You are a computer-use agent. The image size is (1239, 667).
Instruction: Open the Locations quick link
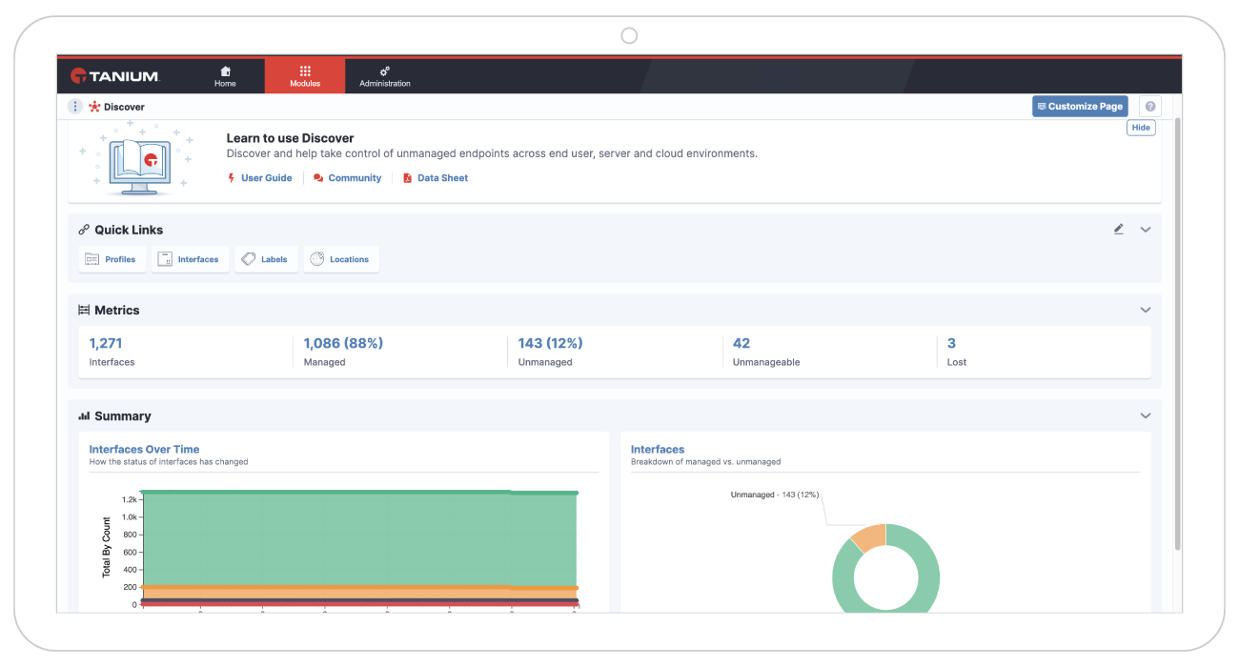click(x=341, y=259)
